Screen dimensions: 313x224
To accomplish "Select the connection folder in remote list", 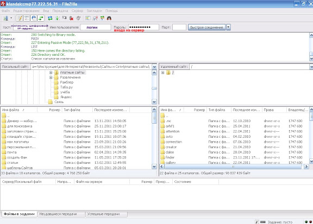I will click(174, 142).
